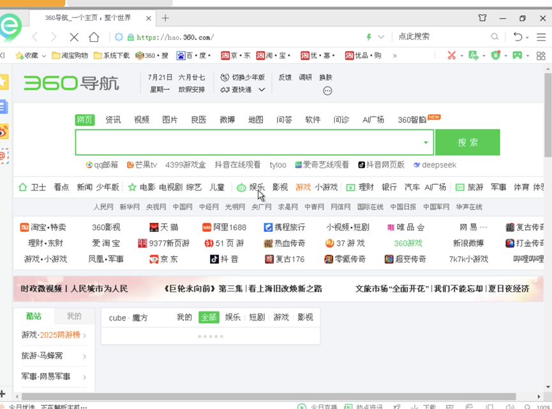Click the skin (shirt) icon in the title bar

coord(482,18)
